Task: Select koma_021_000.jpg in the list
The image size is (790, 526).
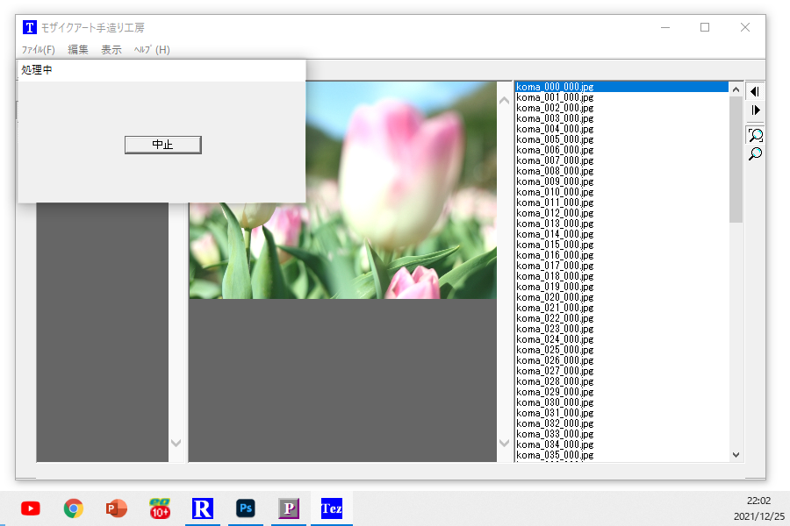Action: [621, 308]
